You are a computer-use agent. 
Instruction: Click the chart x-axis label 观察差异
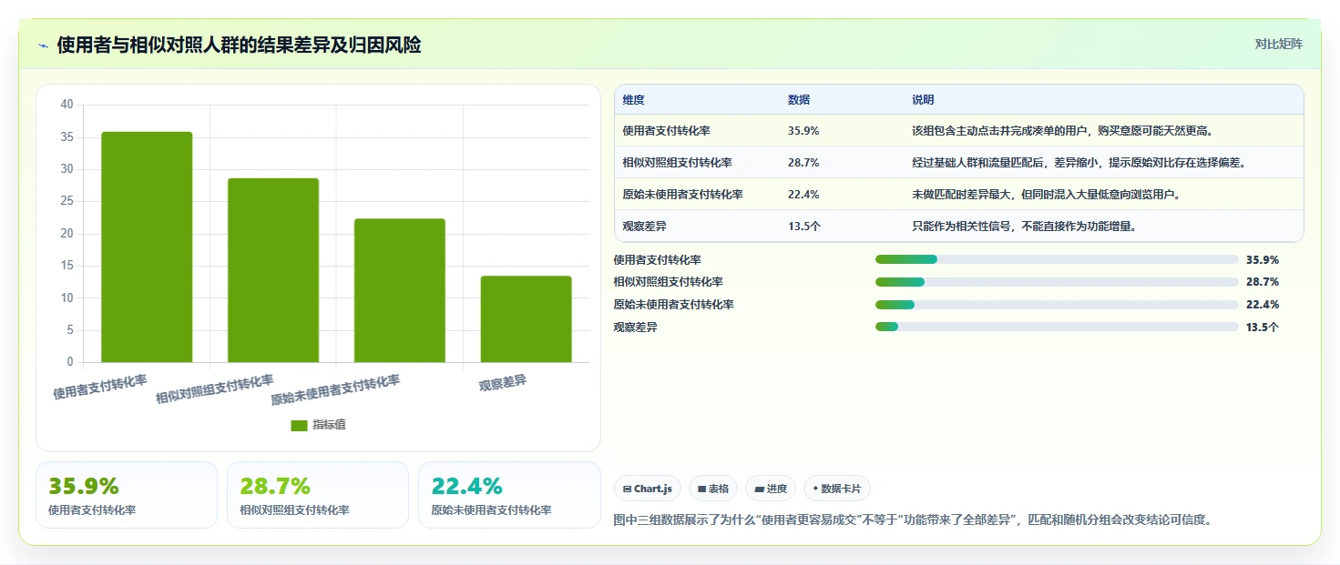point(503,382)
